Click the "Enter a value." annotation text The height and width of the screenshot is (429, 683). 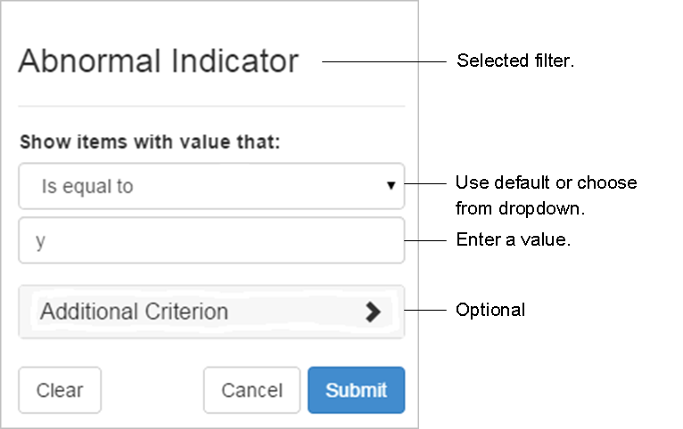pyautogui.click(x=513, y=240)
